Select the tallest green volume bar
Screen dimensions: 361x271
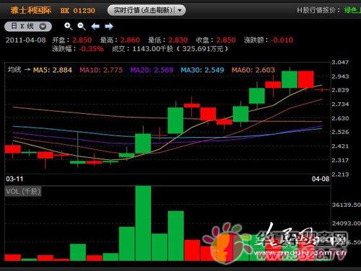pyautogui.click(x=143, y=223)
